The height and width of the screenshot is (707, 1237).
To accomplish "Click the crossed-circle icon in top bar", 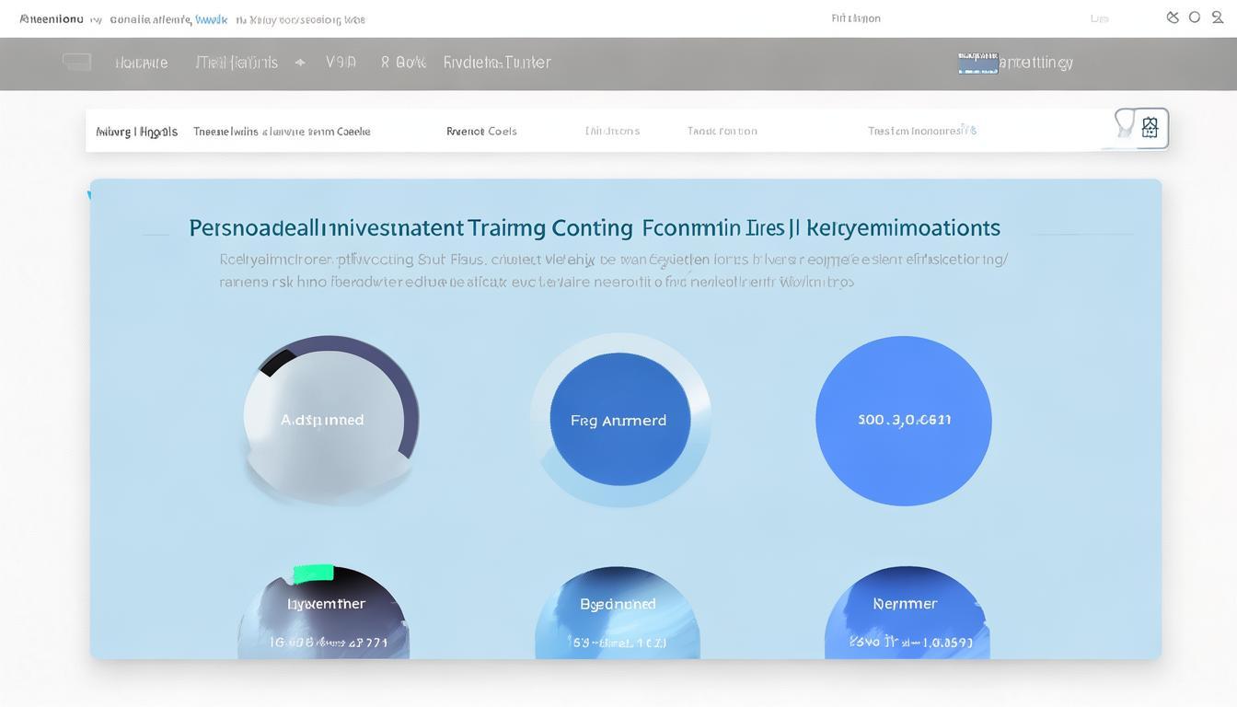I will [1173, 17].
